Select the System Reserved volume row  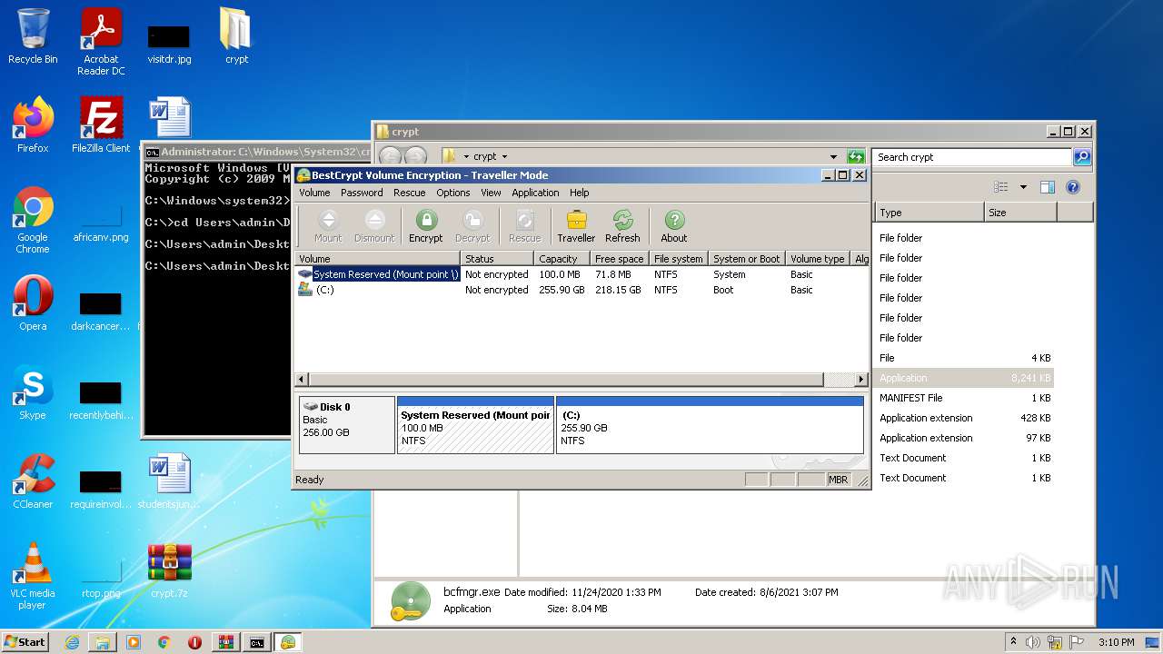pyautogui.click(x=581, y=274)
